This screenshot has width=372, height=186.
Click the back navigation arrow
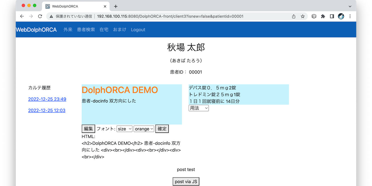(x=22, y=16)
